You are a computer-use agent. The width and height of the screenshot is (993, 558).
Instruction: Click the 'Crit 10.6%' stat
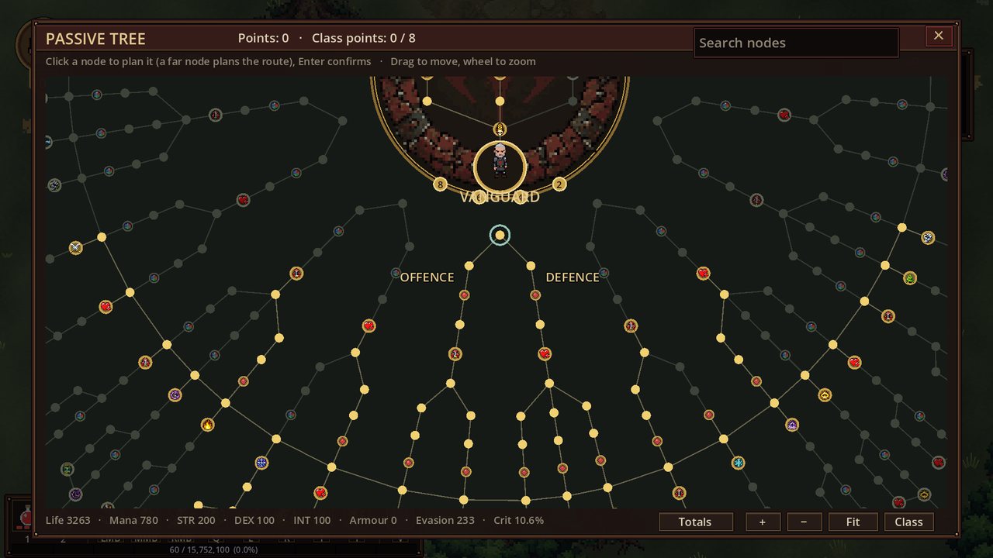tap(519, 520)
